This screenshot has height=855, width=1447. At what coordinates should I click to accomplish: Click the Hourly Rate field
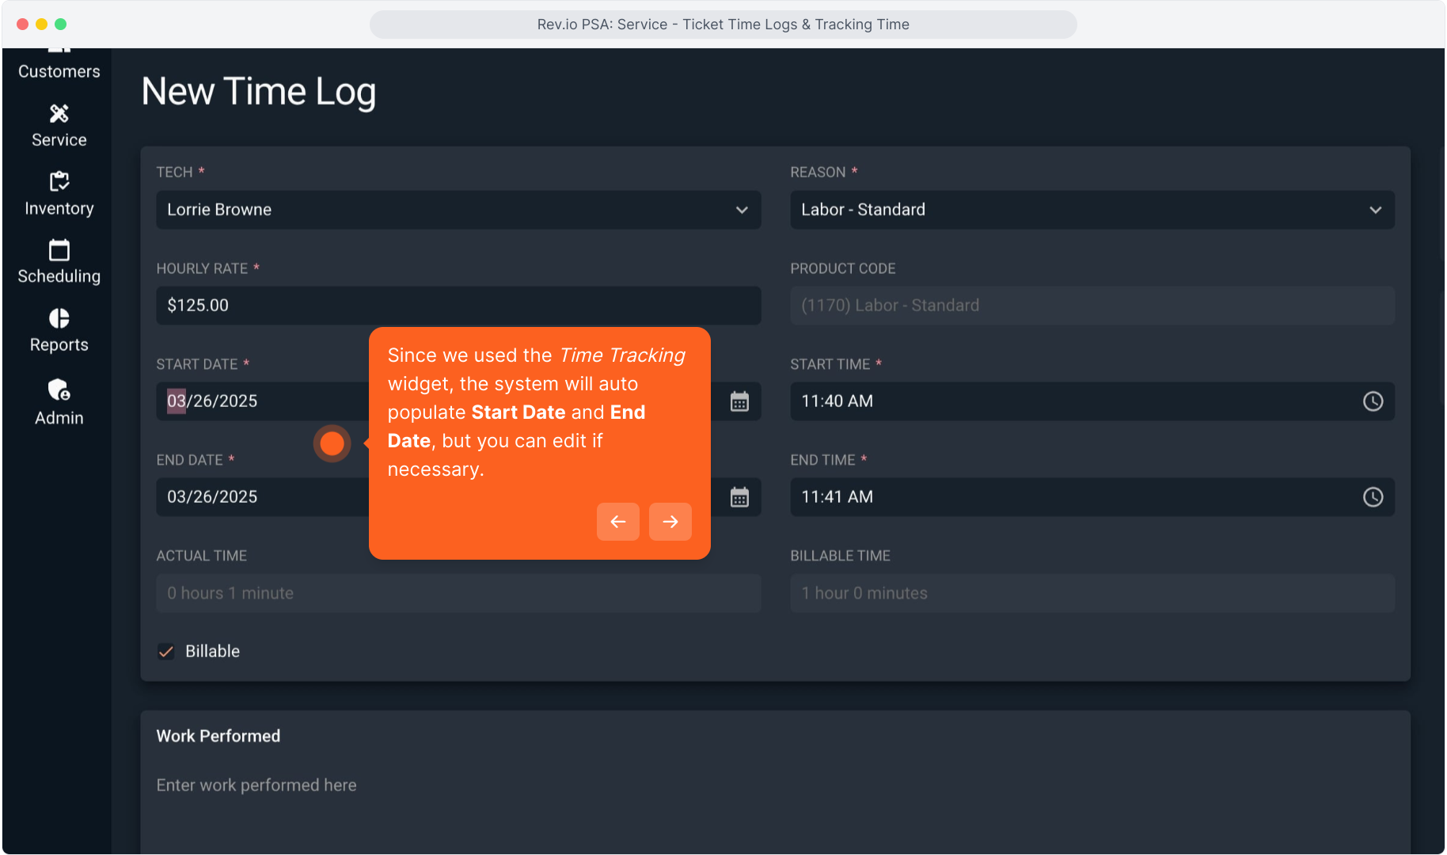click(458, 306)
